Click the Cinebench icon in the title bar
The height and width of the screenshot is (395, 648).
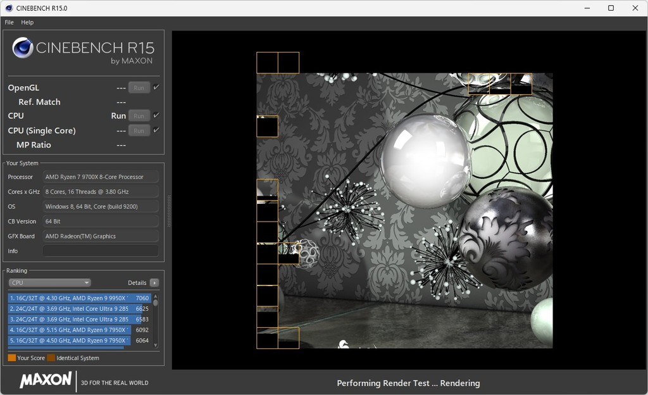(8, 8)
